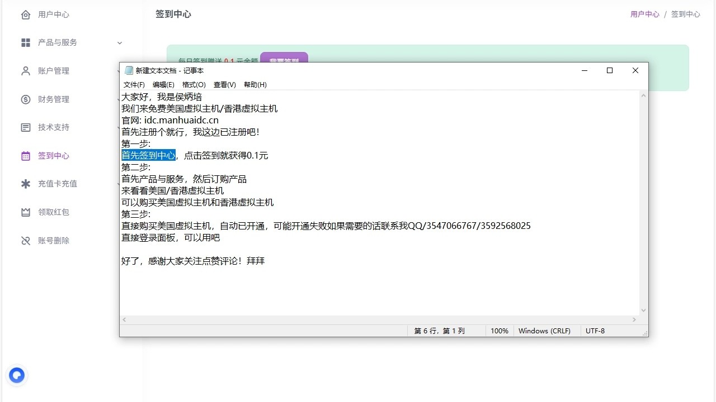
Task: Expand the 产品与服务 chevron
Action: tap(119, 43)
